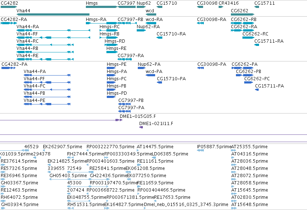
Task: Click the CG6262-RA transcript label
Action: coord(244,27)
